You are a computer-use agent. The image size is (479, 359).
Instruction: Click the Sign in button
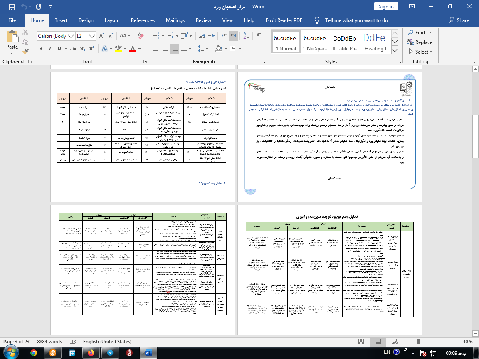pos(386,7)
